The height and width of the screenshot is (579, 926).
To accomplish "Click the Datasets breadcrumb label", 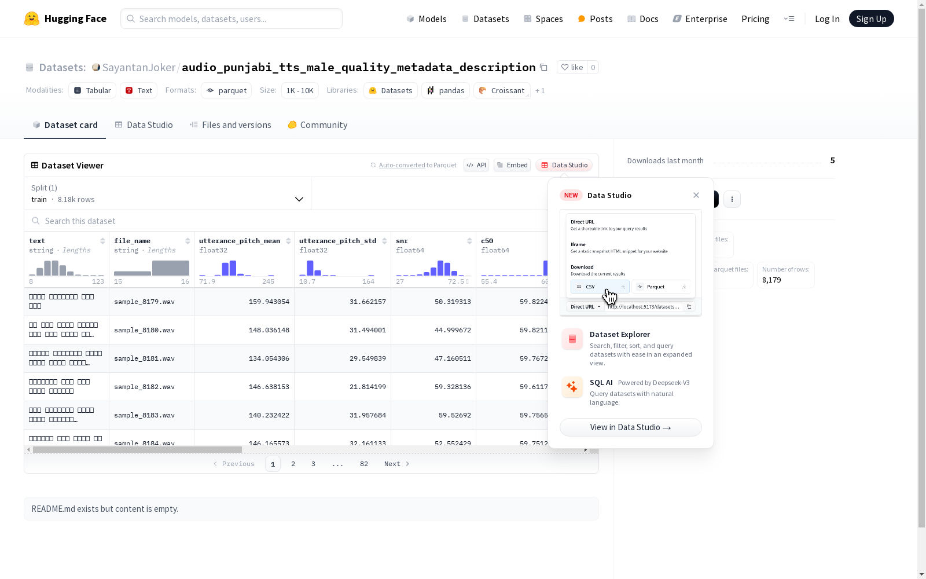I will [x=63, y=67].
